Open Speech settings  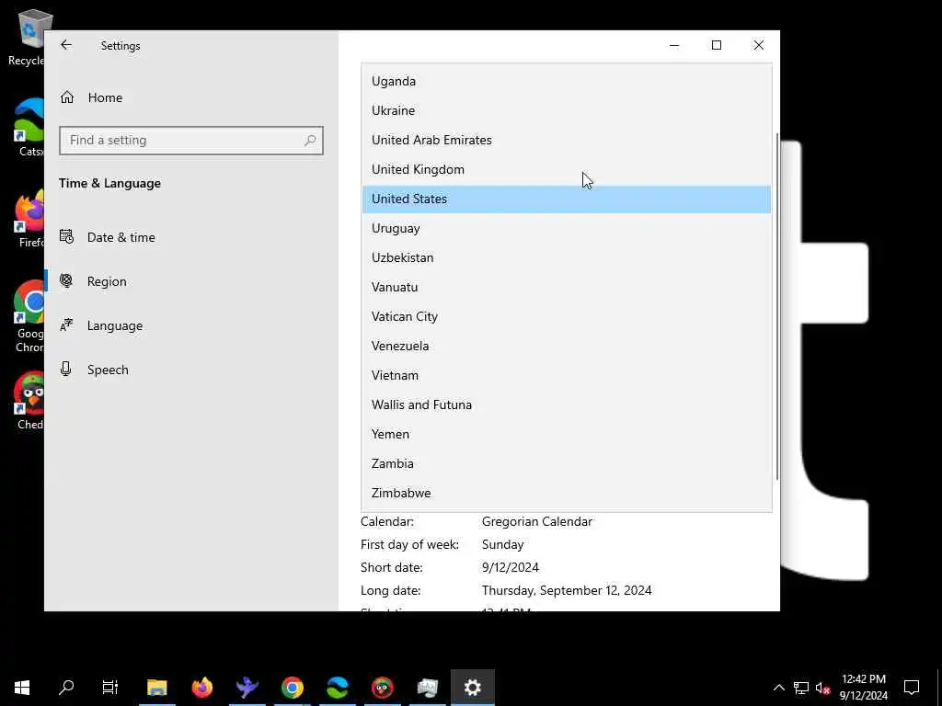click(x=191, y=370)
